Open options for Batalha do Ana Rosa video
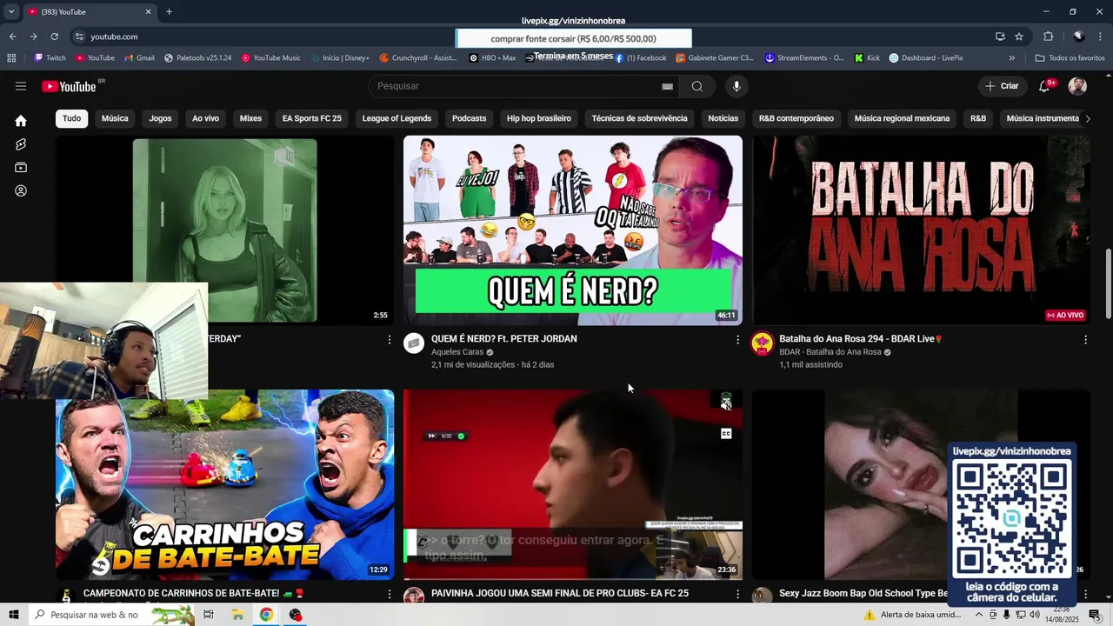 click(1085, 340)
